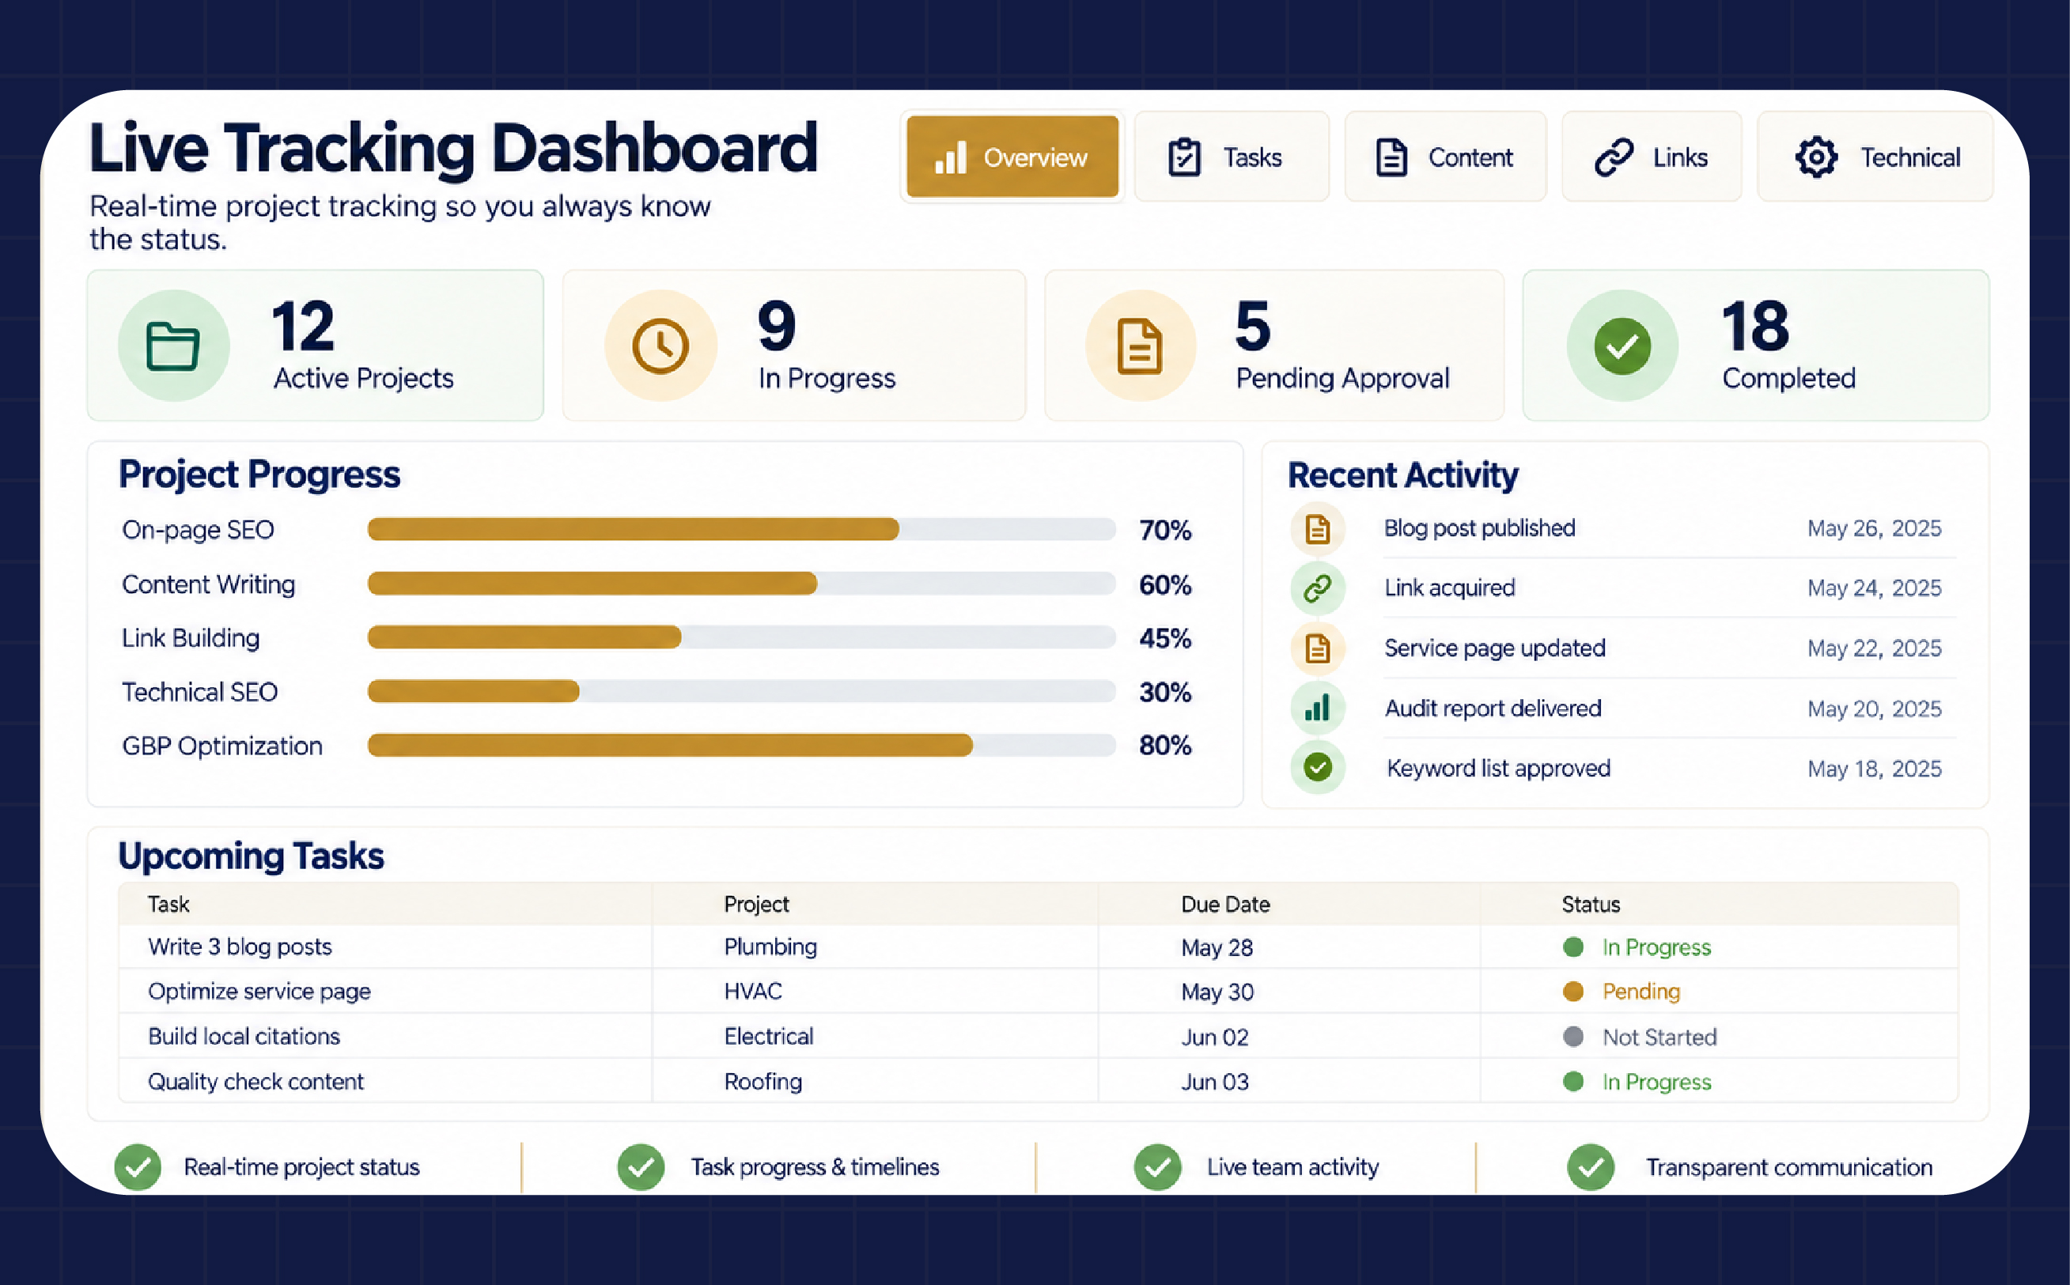The height and width of the screenshot is (1285, 2070).
Task: Click the "Jun 02" due date
Action: pos(1215,1037)
